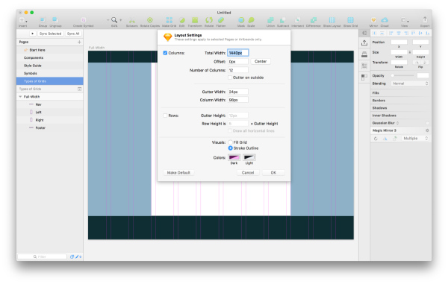
Task: Click the Edit toolbar icon
Action: click(x=182, y=20)
